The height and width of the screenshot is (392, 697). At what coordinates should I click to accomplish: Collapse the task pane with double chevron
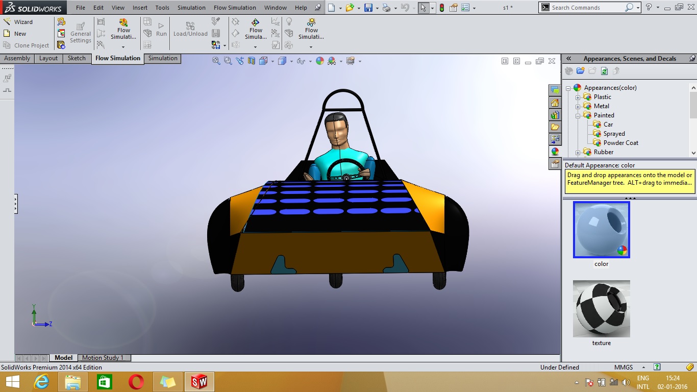coord(569,59)
